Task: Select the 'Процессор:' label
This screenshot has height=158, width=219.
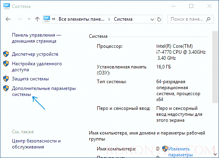Action: (109, 46)
